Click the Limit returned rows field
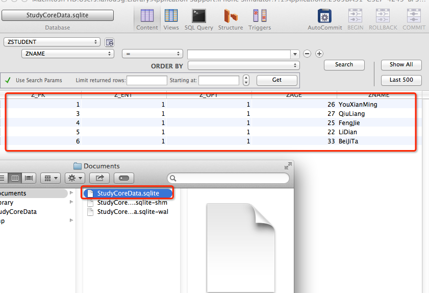The image size is (429, 293). (147, 80)
